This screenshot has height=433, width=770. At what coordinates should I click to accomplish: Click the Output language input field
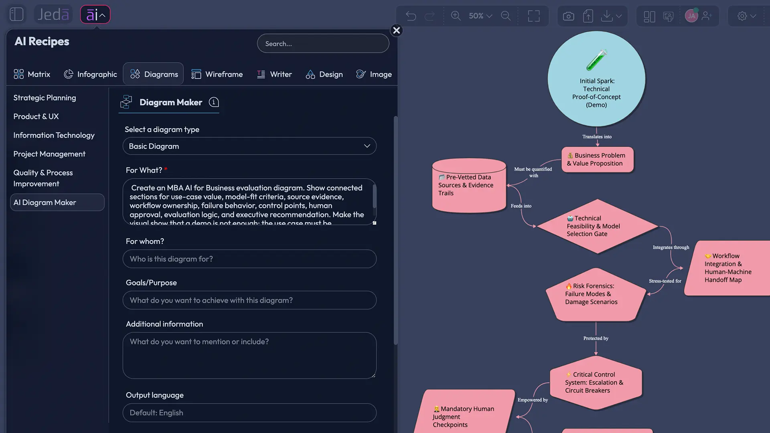point(249,413)
